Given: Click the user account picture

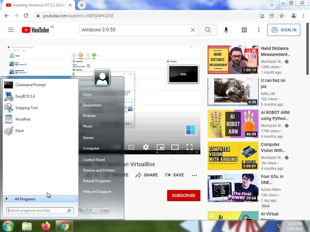Looking at the screenshot, I should (x=102, y=78).
